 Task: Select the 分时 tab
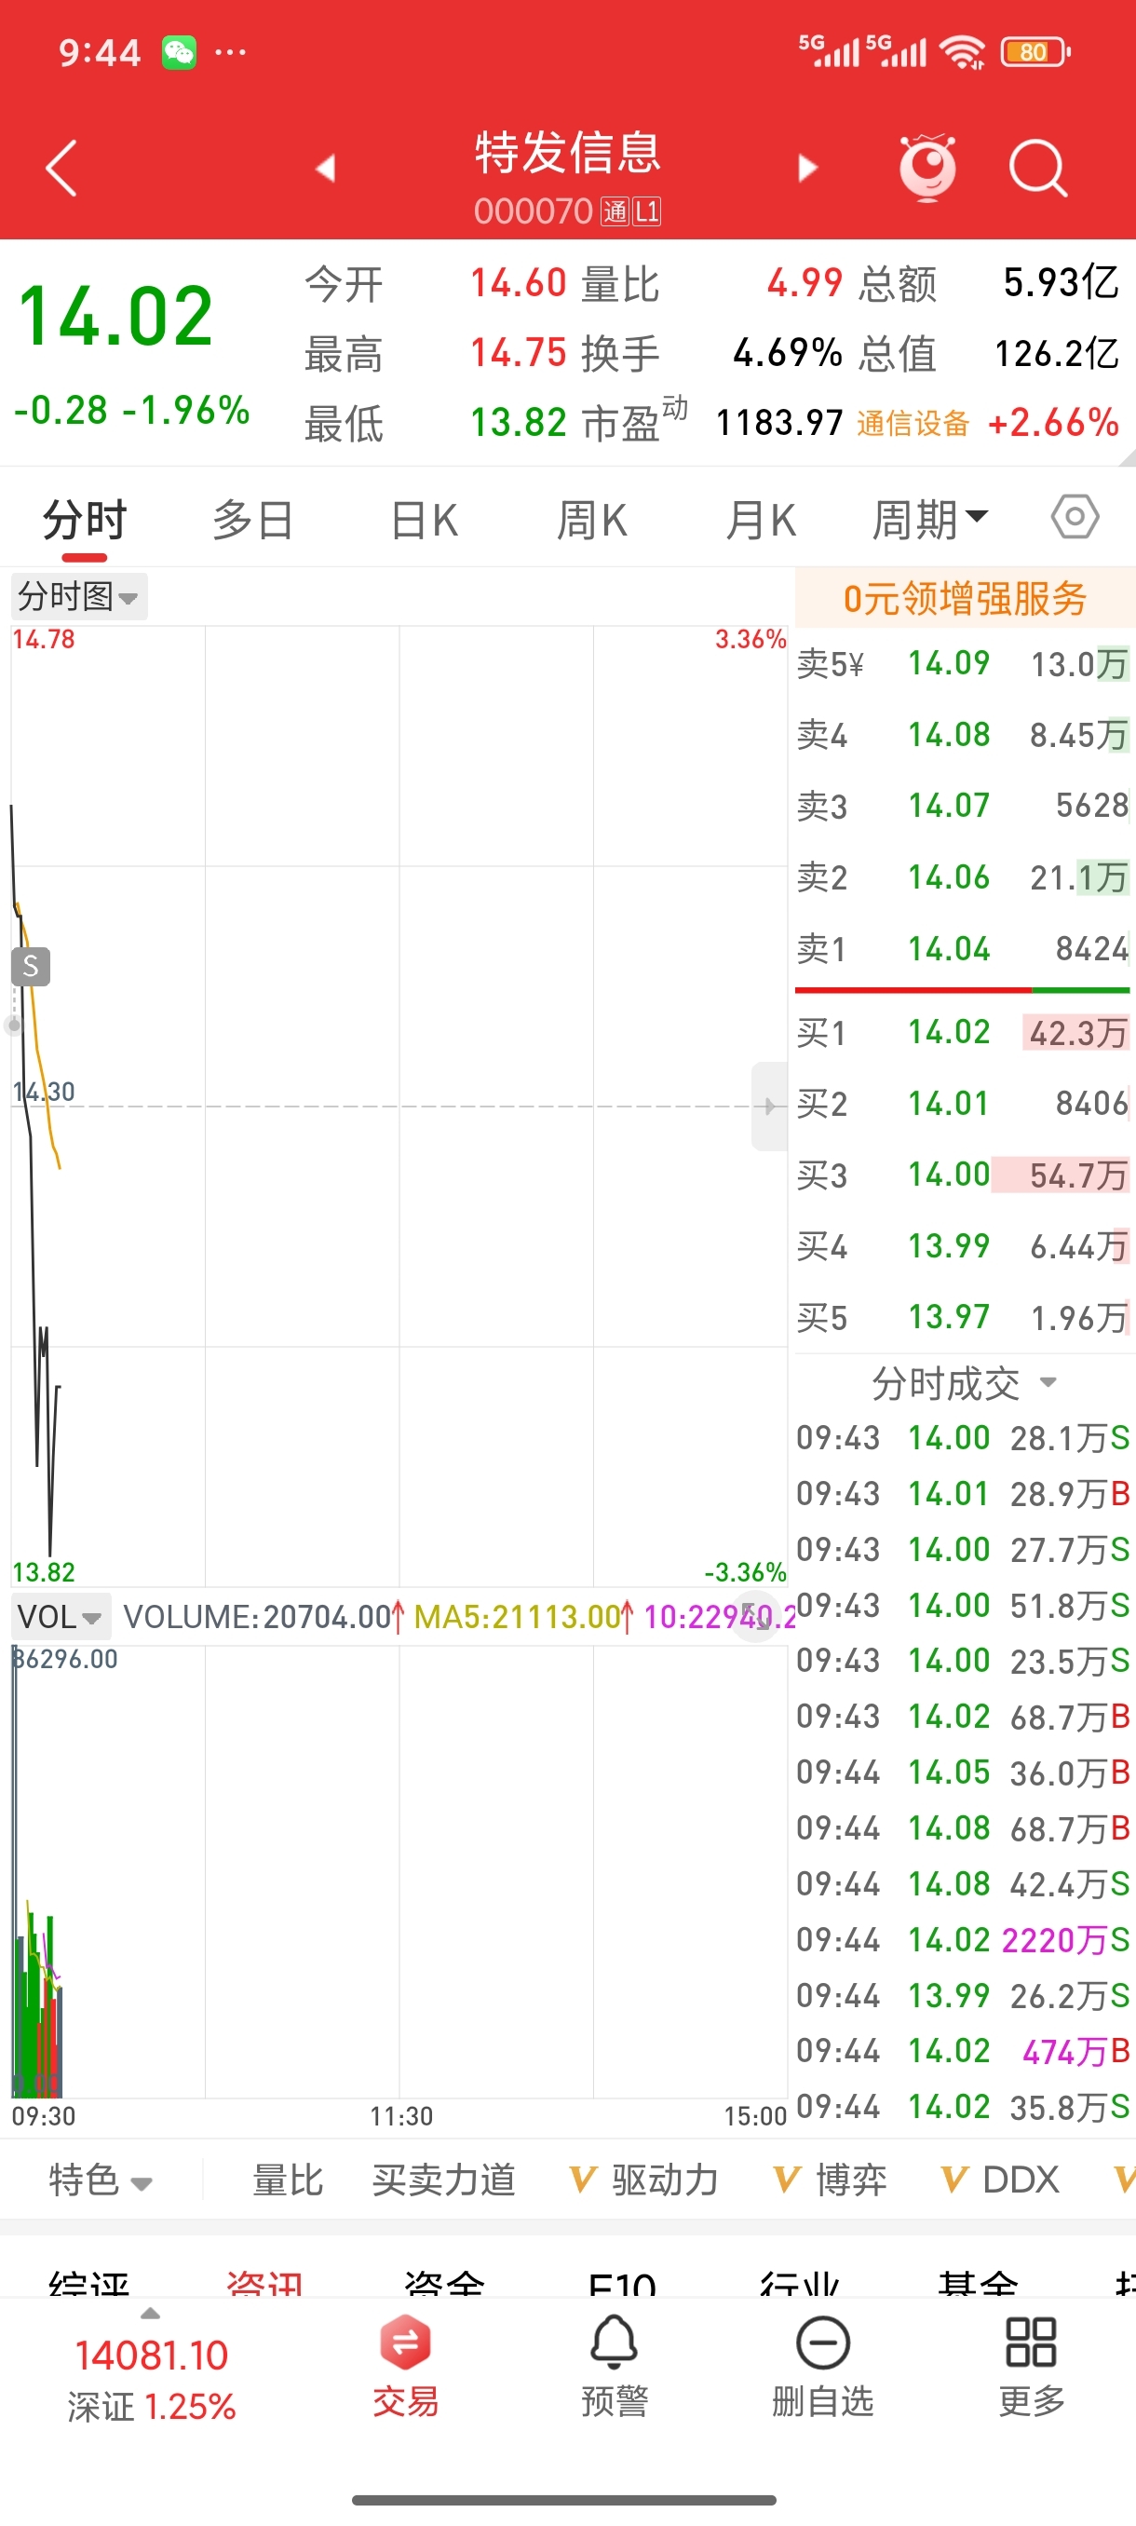click(x=85, y=520)
